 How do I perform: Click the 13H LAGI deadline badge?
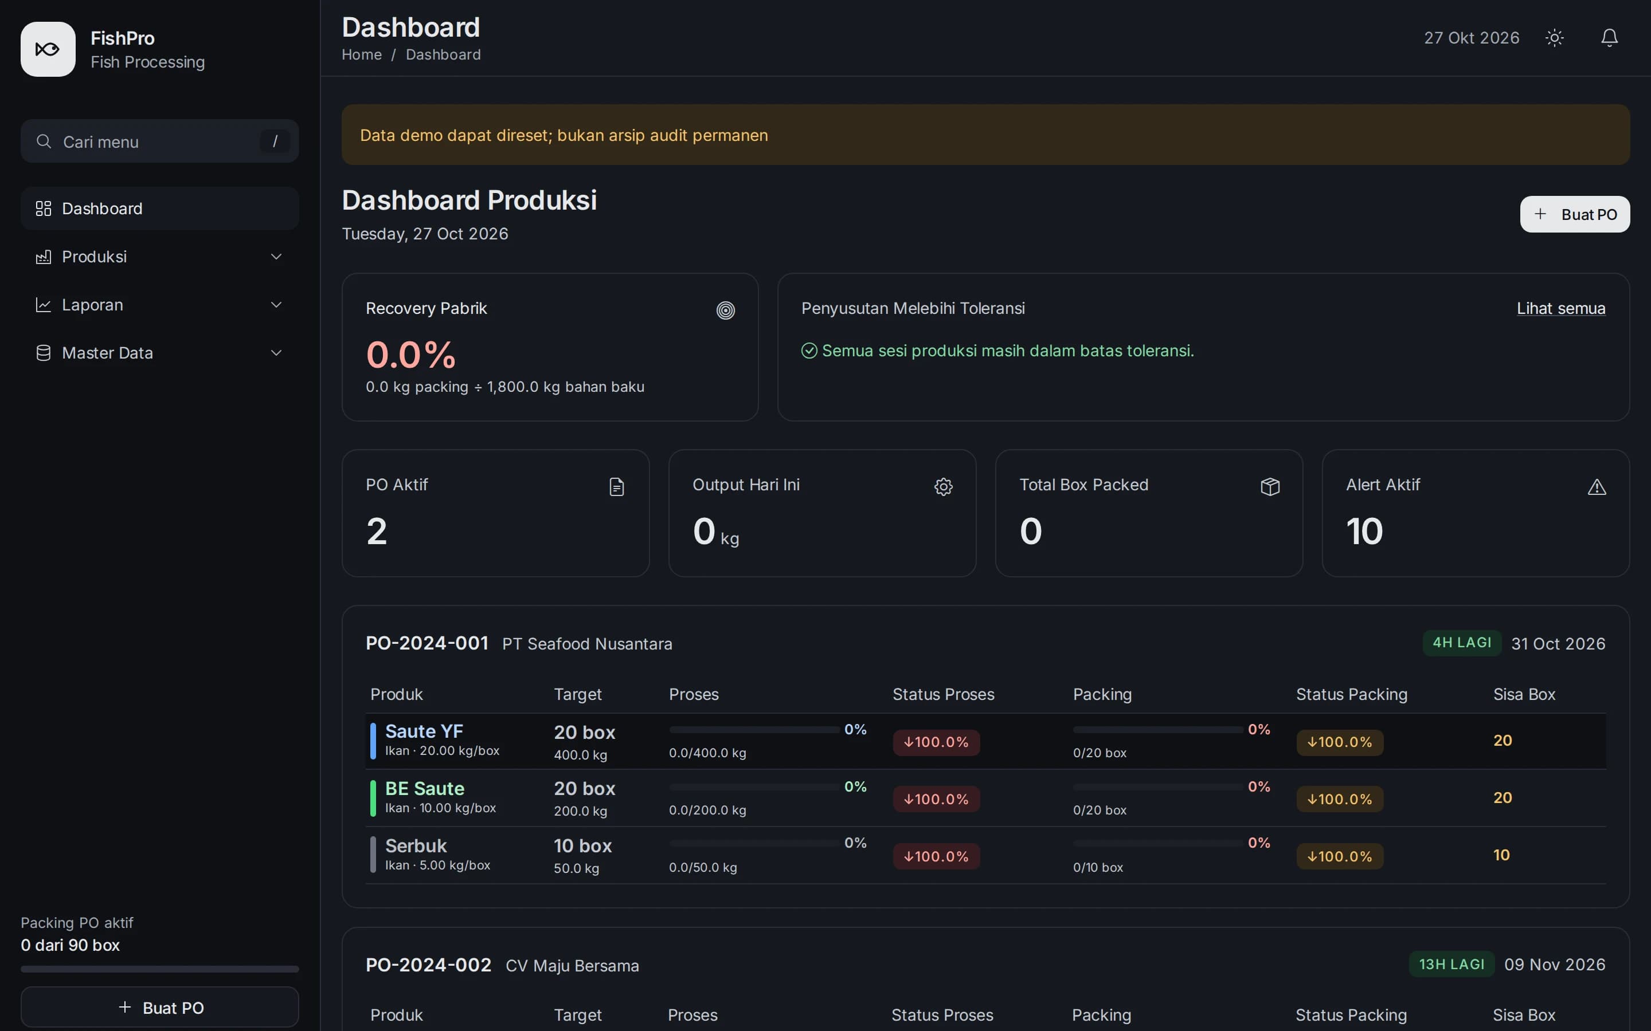[1452, 964]
